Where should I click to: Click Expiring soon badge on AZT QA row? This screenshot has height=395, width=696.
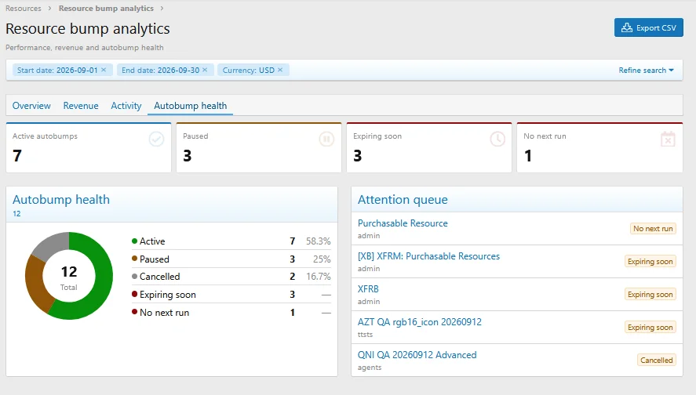(650, 327)
